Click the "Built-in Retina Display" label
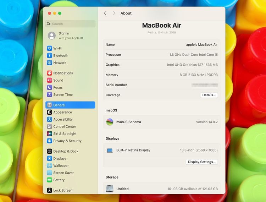266x202 pixels. [x=133, y=150]
